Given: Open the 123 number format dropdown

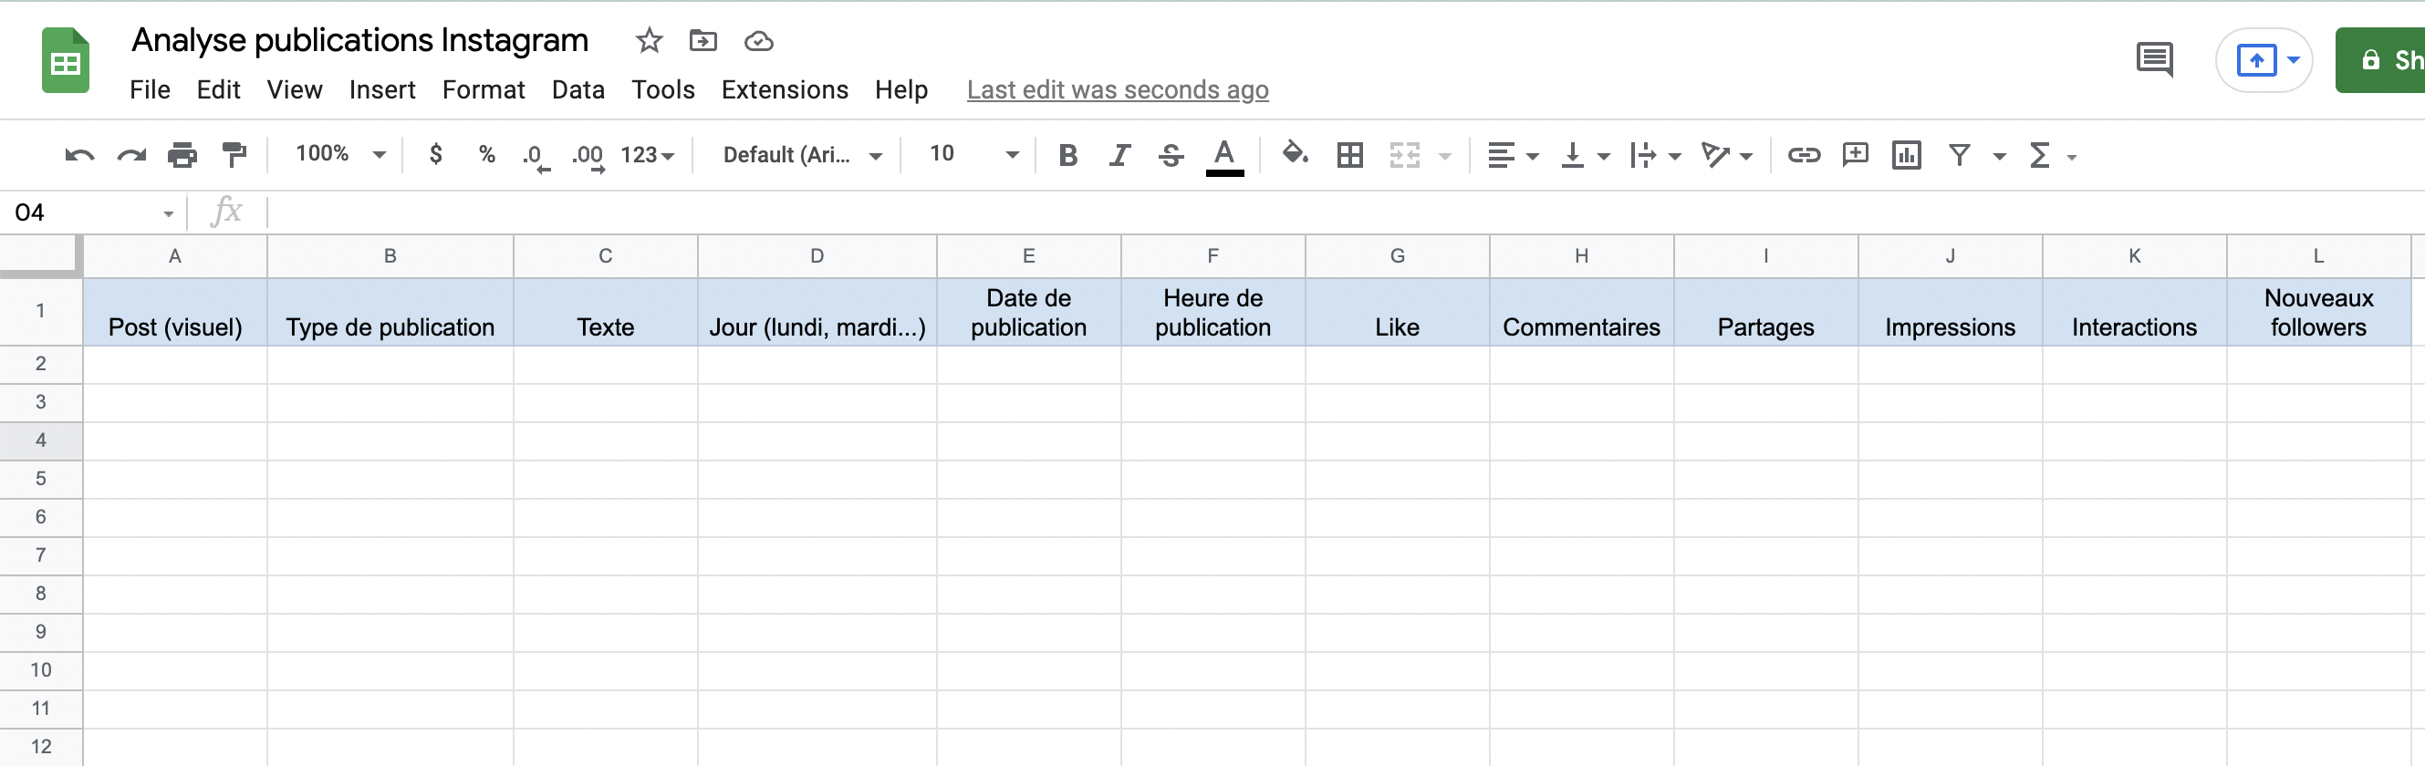Looking at the screenshot, I should [648, 155].
